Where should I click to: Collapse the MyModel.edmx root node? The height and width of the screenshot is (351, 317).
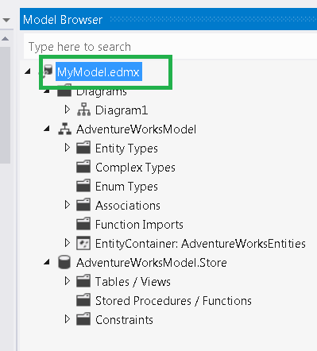(x=28, y=71)
